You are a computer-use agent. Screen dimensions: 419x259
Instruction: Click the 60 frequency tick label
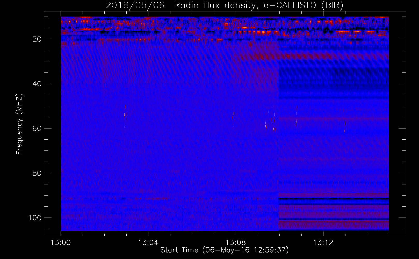(37, 128)
